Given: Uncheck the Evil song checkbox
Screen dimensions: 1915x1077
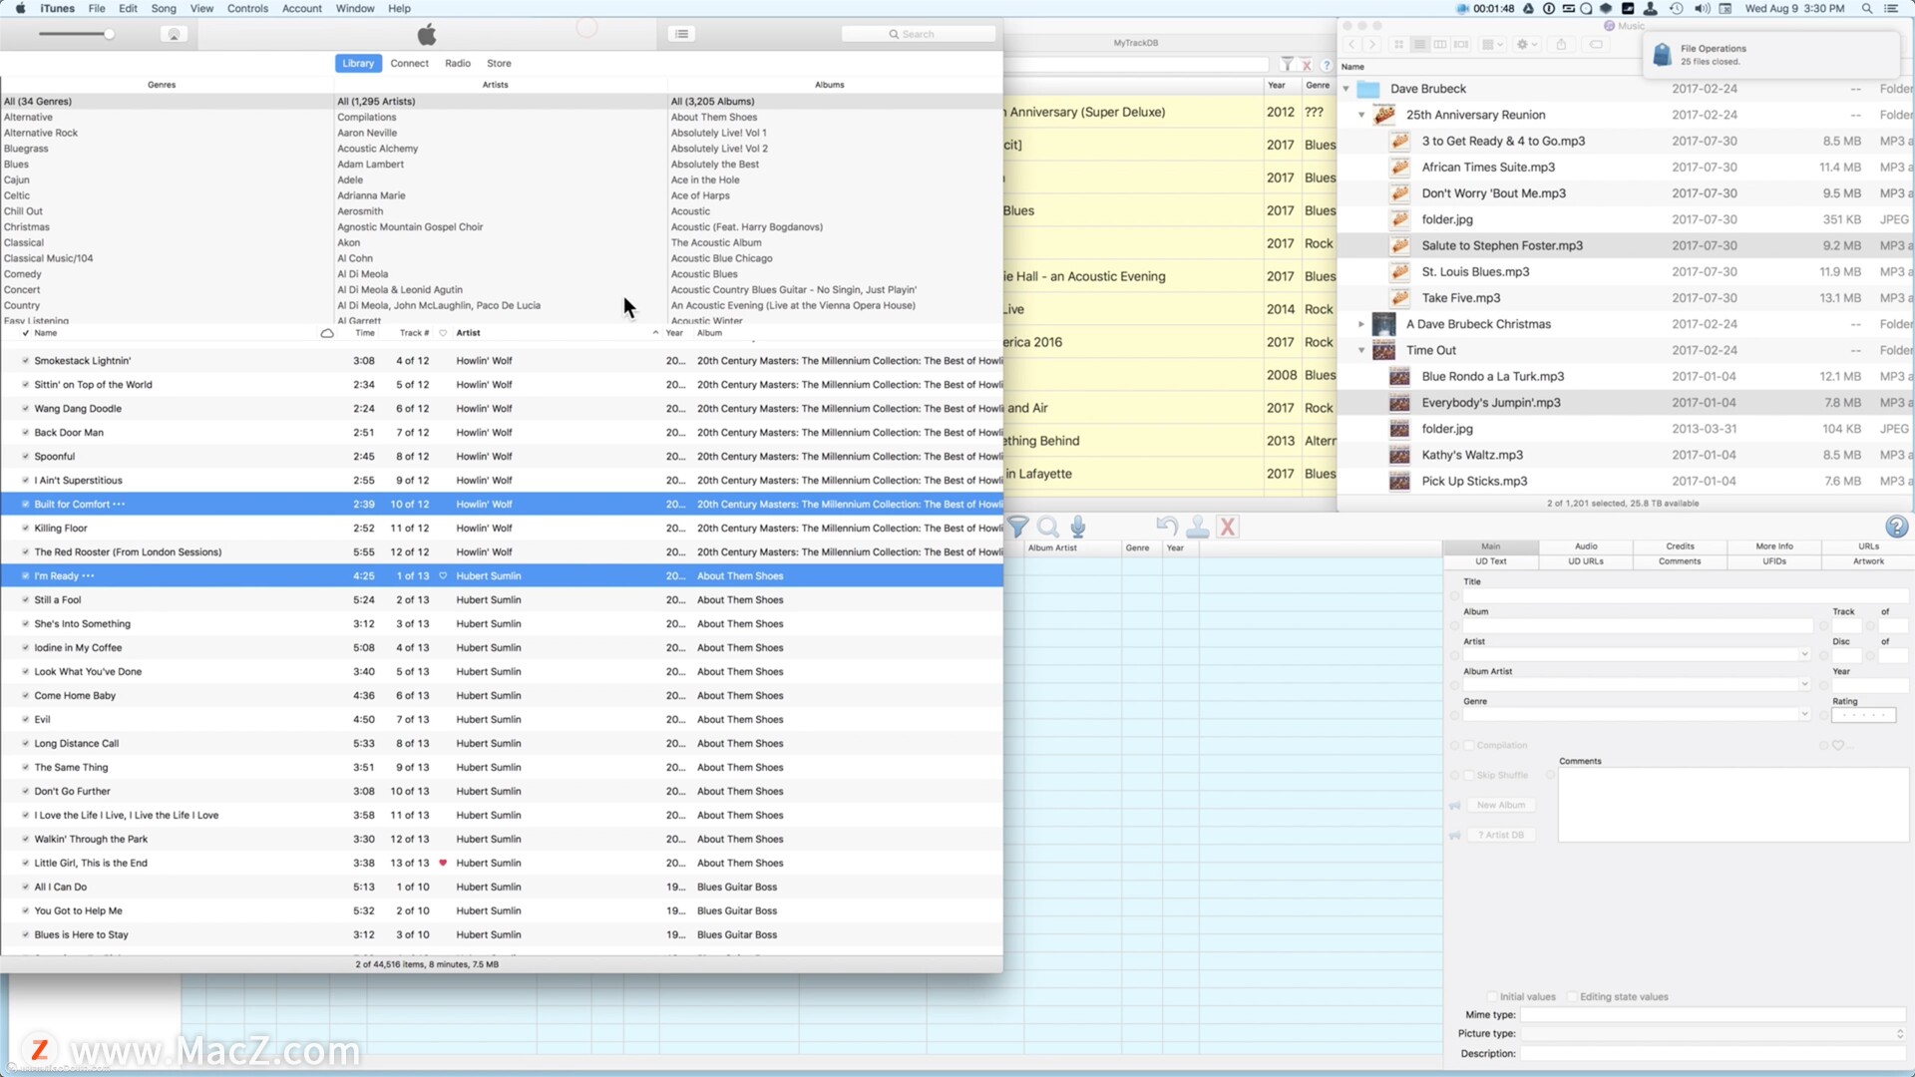Looking at the screenshot, I should (26, 719).
